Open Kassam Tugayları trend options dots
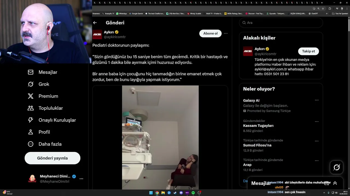 [x=317, y=121]
